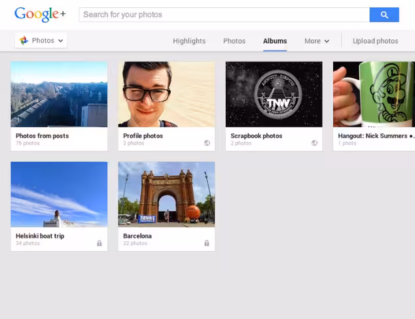Click the 'Profile photos' title

[143, 136]
